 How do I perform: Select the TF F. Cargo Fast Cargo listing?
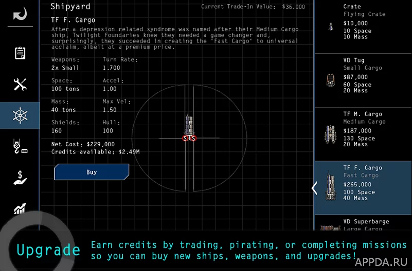point(363,188)
